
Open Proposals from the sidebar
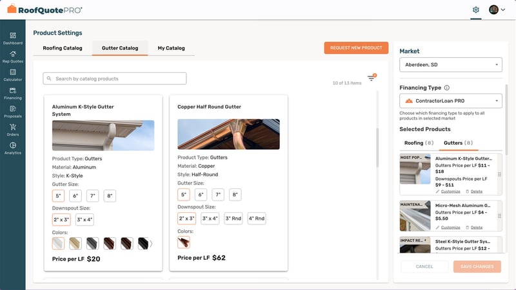[12, 112]
